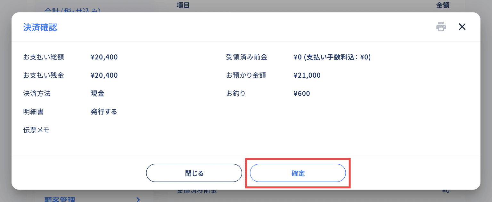
Task: Click the 発行する value next to 明細書
Action: (x=104, y=112)
